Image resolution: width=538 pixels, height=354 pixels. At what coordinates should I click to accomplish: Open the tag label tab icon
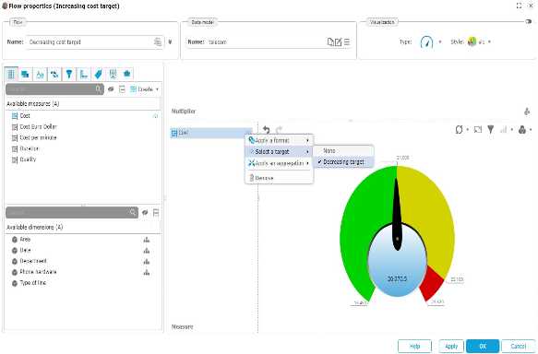[x=98, y=74]
